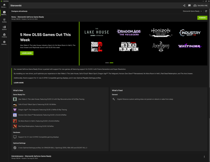Click the 'What's New' section heading
The width and height of the screenshot is (210, 162).
18,90
